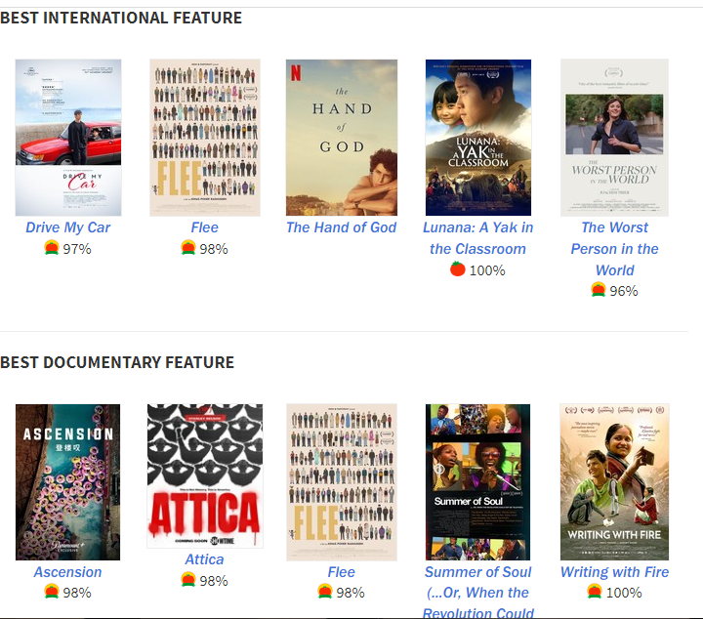Click the Certified Fresh icon beside Drive My Car 97%
This screenshot has height=619, width=703.
52,247
